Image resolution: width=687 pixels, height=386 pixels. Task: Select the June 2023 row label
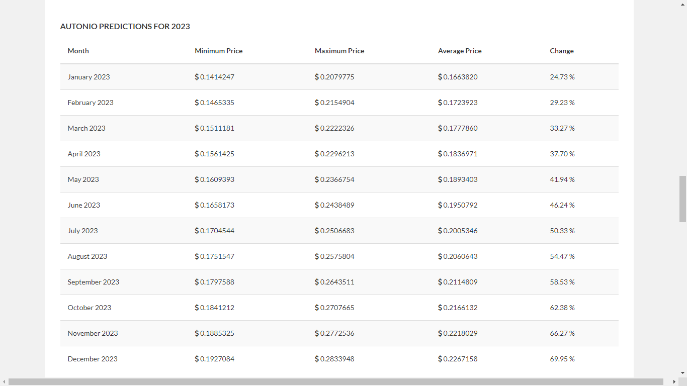point(84,205)
